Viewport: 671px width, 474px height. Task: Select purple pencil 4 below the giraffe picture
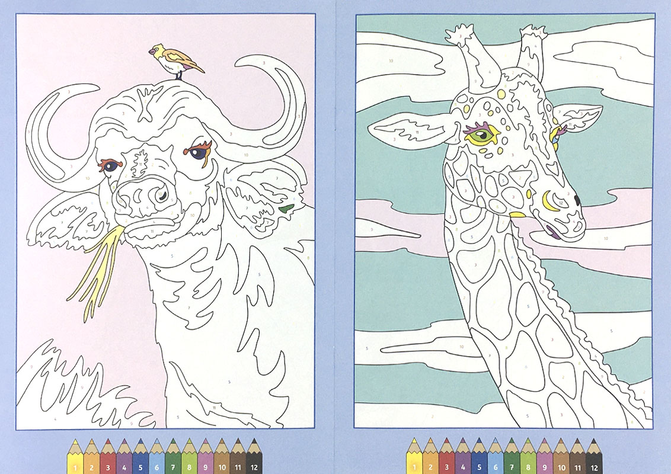tap(462, 456)
